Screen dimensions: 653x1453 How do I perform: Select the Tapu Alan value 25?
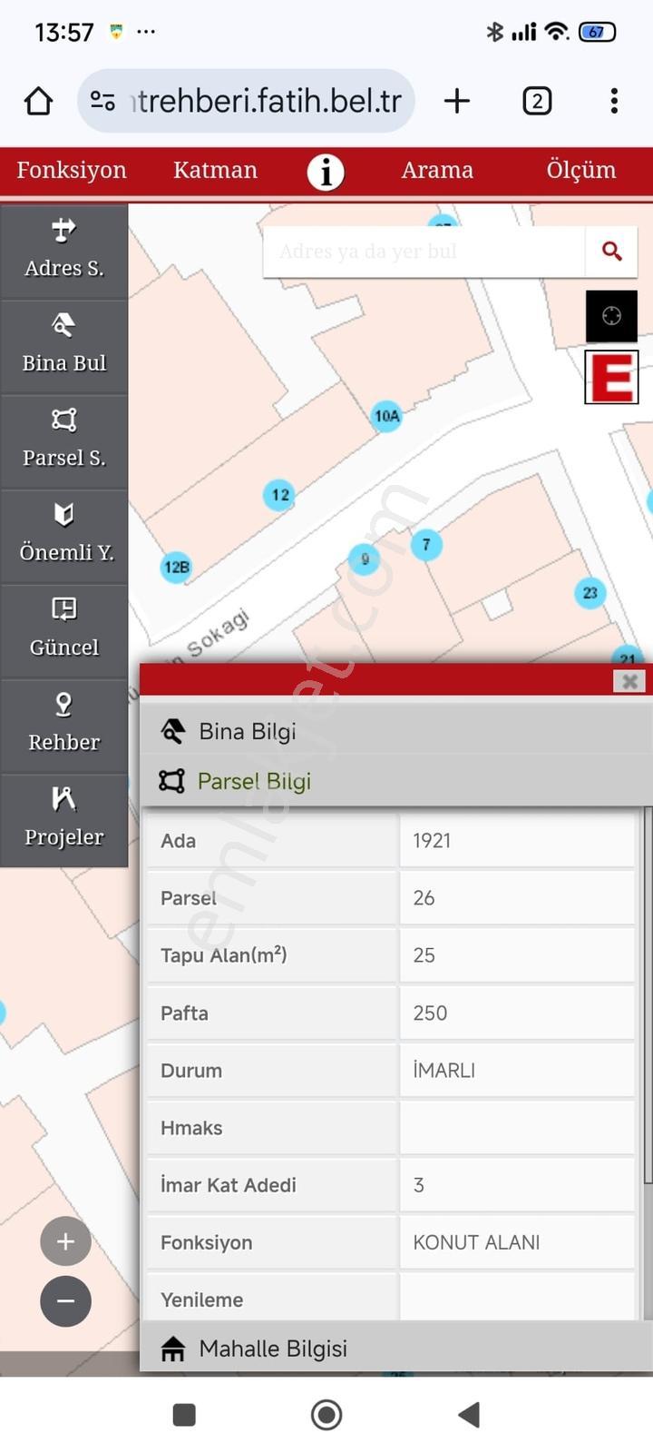coord(424,954)
